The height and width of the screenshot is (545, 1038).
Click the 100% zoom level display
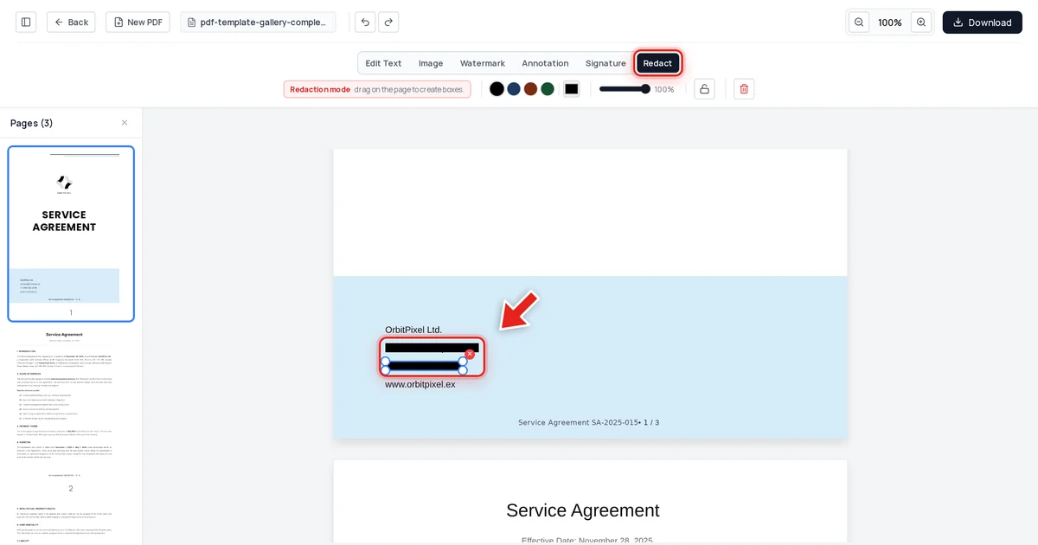coord(890,22)
